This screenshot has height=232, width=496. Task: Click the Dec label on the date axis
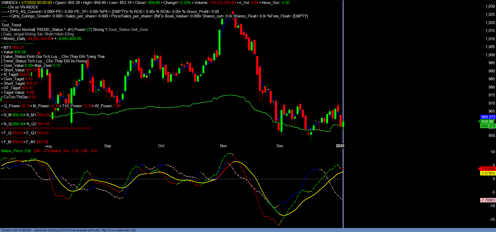click(x=280, y=146)
